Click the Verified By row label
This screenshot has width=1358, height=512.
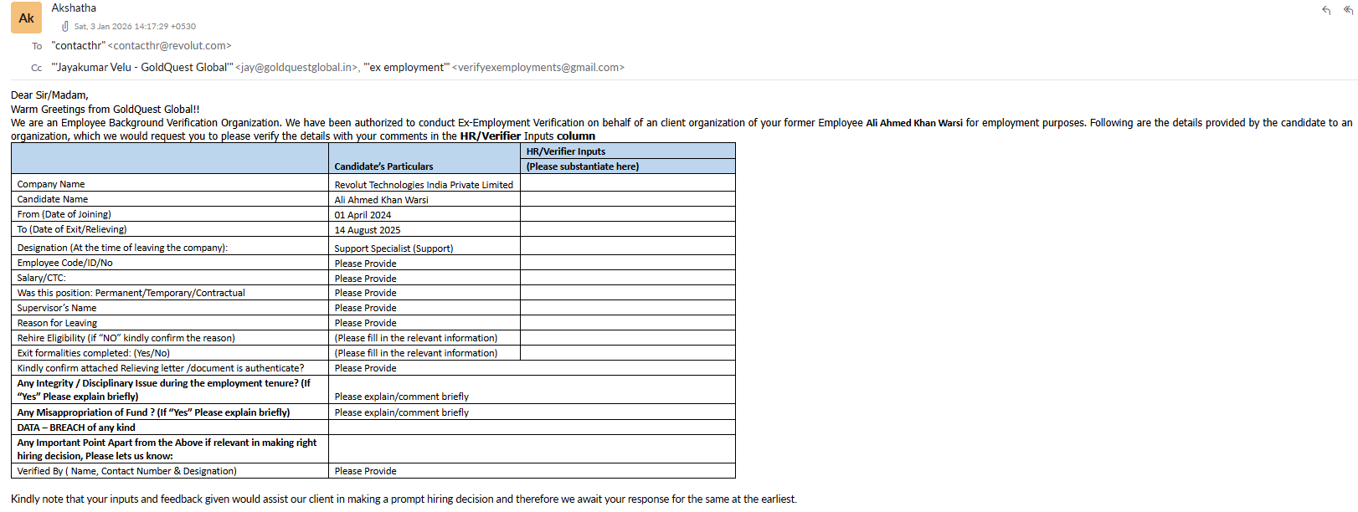[x=126, y=471]
